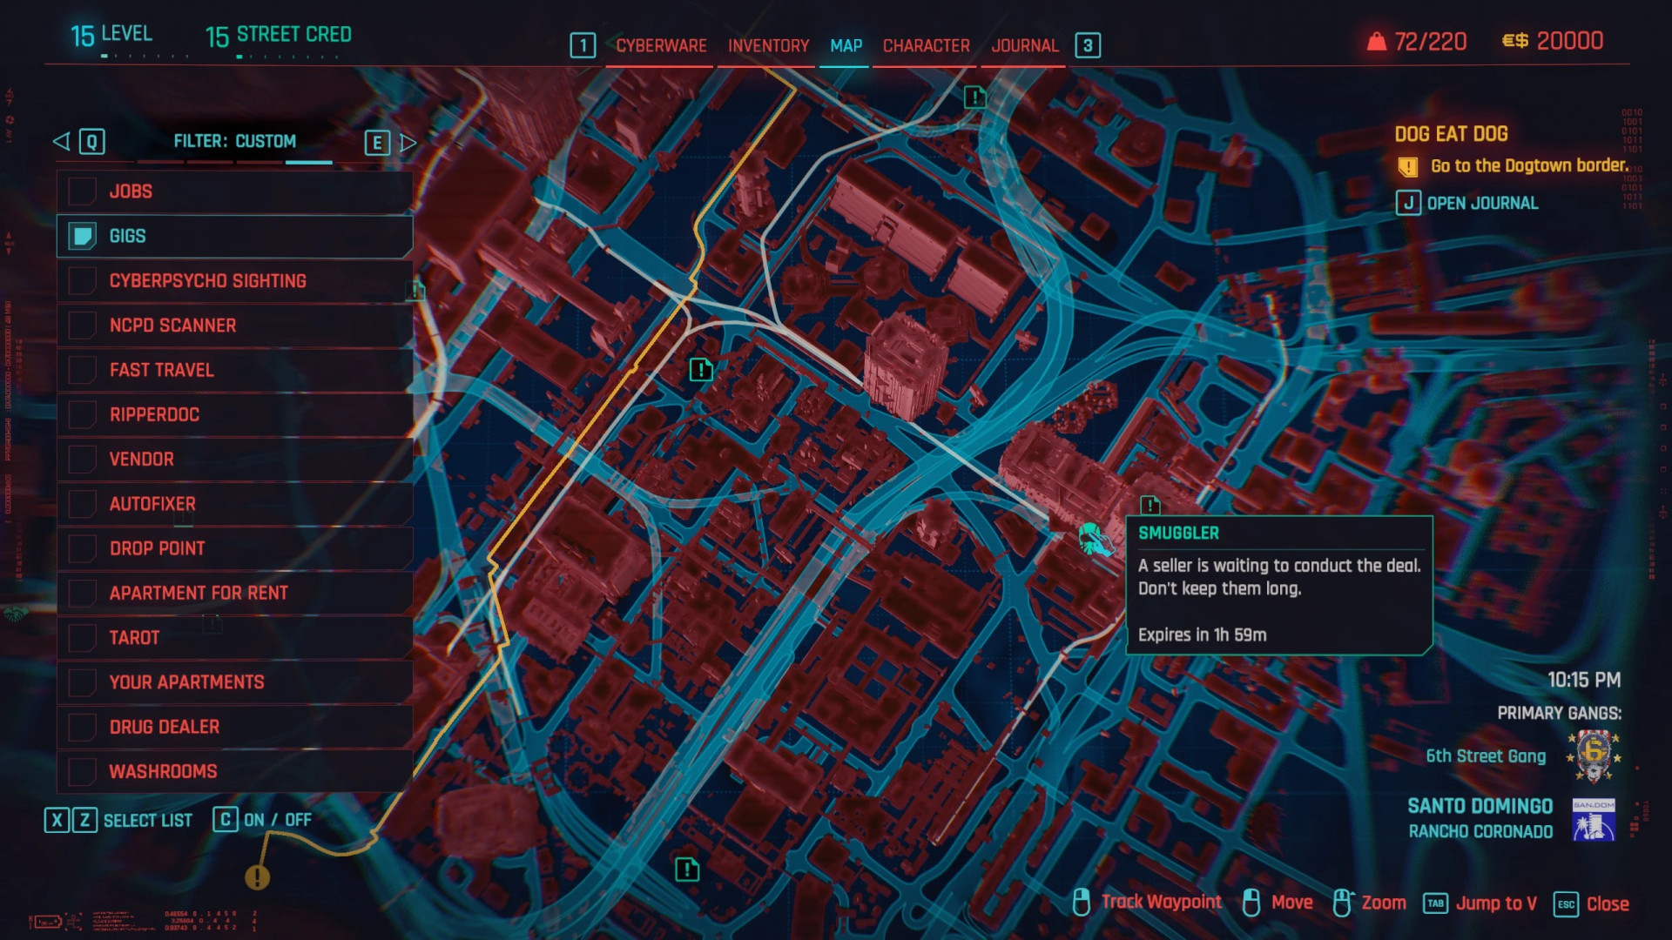Screen dimensions: 1672x940
Task: Click the mouse icon beside Zoom
Action: coord(1342,903)
